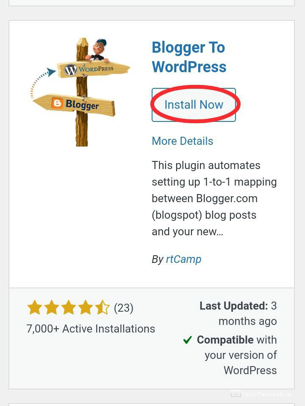Click the second gold rating star
Viewport: 305px width, 406px height.
pos(52,307)
